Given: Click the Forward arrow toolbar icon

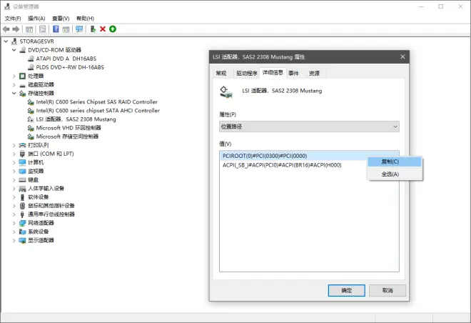Looking at the screenshot, I should 16,29.
